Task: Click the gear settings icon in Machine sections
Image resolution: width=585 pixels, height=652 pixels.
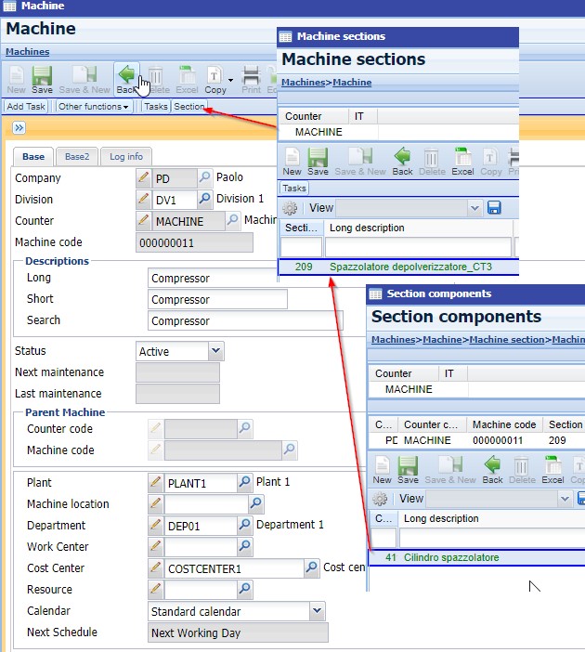Action: pos(290,208)
